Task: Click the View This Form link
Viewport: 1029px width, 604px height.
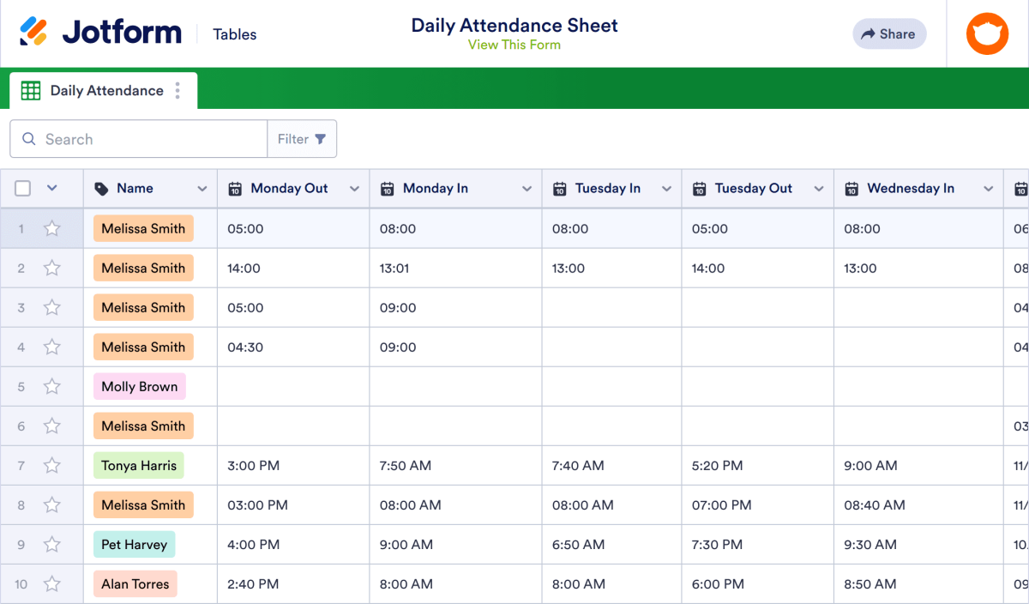Action: coord(514,45)
